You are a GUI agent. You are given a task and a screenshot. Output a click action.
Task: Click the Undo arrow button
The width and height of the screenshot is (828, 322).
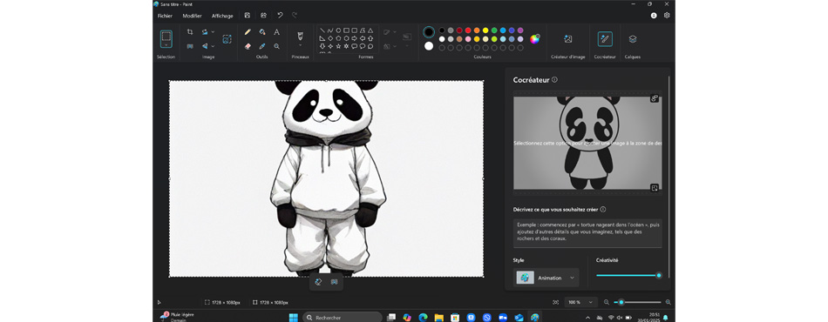tap(280, 16)
